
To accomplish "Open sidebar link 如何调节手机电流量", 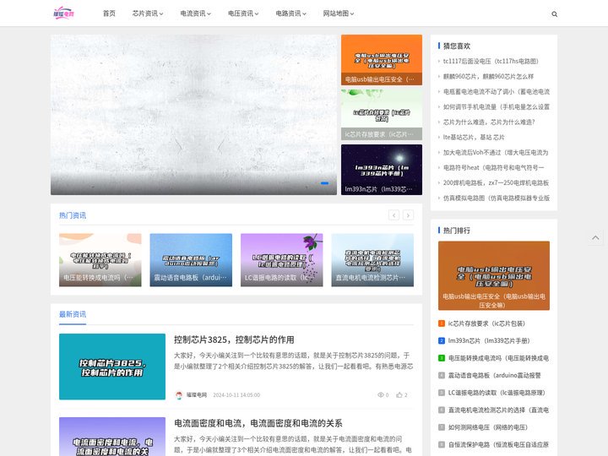I will coord(496,106).
